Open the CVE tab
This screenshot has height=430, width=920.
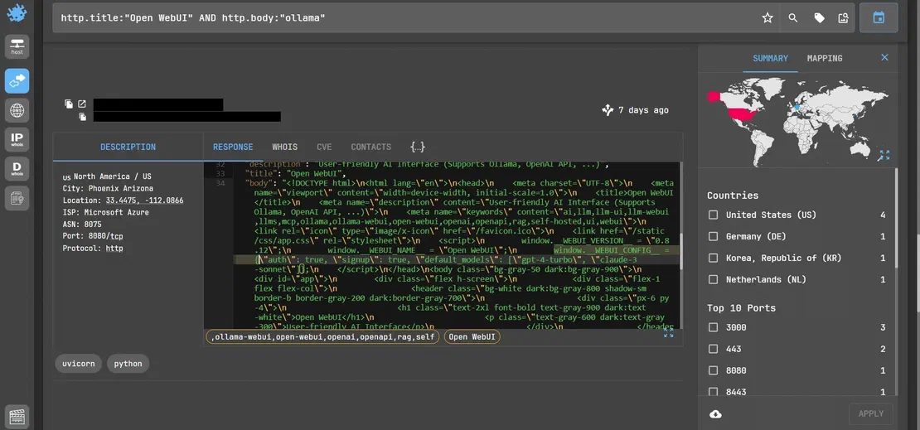click(x=324, y=147)
